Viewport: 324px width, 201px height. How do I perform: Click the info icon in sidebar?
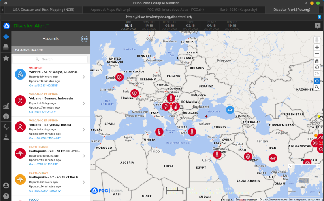point(6,116)
